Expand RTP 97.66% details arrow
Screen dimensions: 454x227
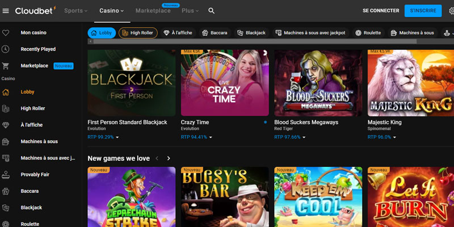[x=304, y=137]
